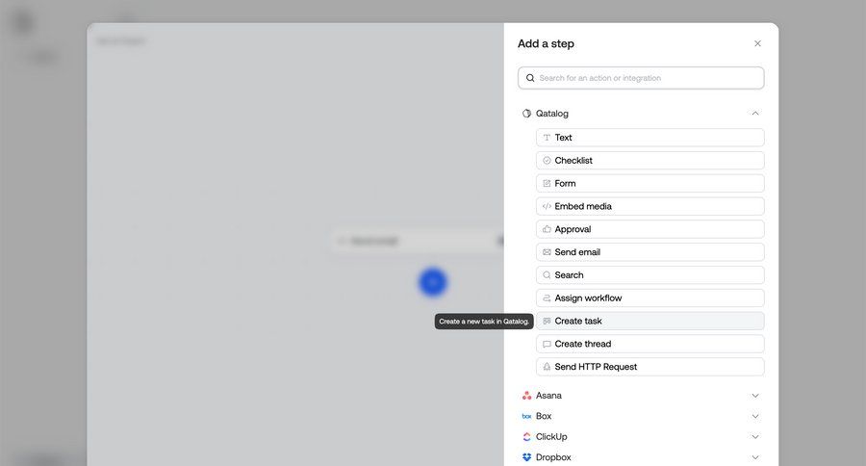The width and height of the screenshot is (866, 466).
Task: Click the Checklist step icon
Action: tap(547, 161)
